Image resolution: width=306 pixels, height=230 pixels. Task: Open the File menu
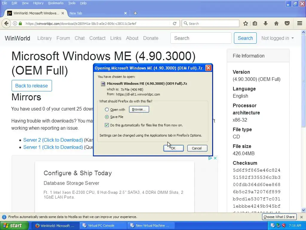(4, 3)
